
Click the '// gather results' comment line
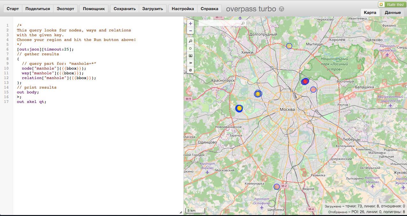pos(38,54)
